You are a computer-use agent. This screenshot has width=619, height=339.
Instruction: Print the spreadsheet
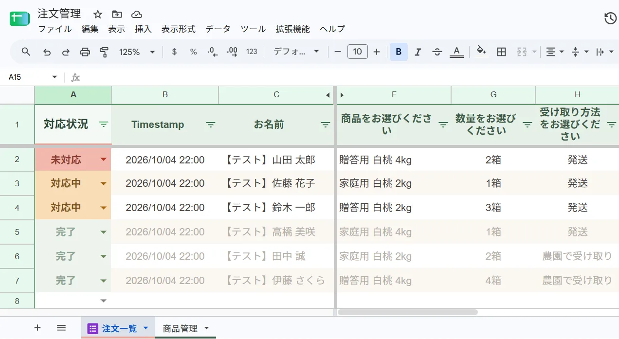coord(85,52)
